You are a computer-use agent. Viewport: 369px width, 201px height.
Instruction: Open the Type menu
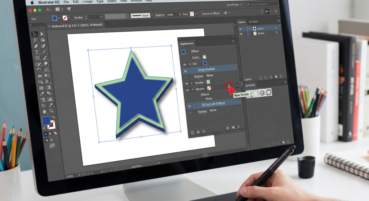pyautogui.click(x=100, y=1)
